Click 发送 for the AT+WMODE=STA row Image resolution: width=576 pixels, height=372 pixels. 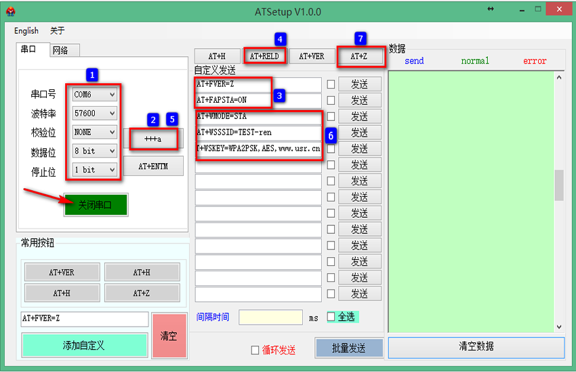pos(359,116)
